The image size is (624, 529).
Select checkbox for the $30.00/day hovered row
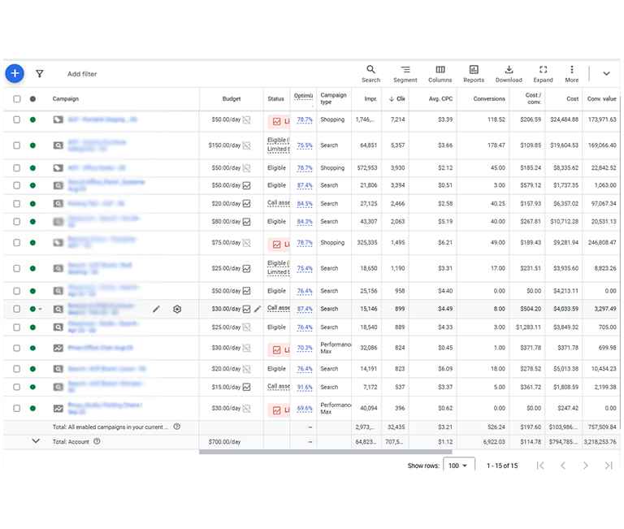(x=17, y=309)
